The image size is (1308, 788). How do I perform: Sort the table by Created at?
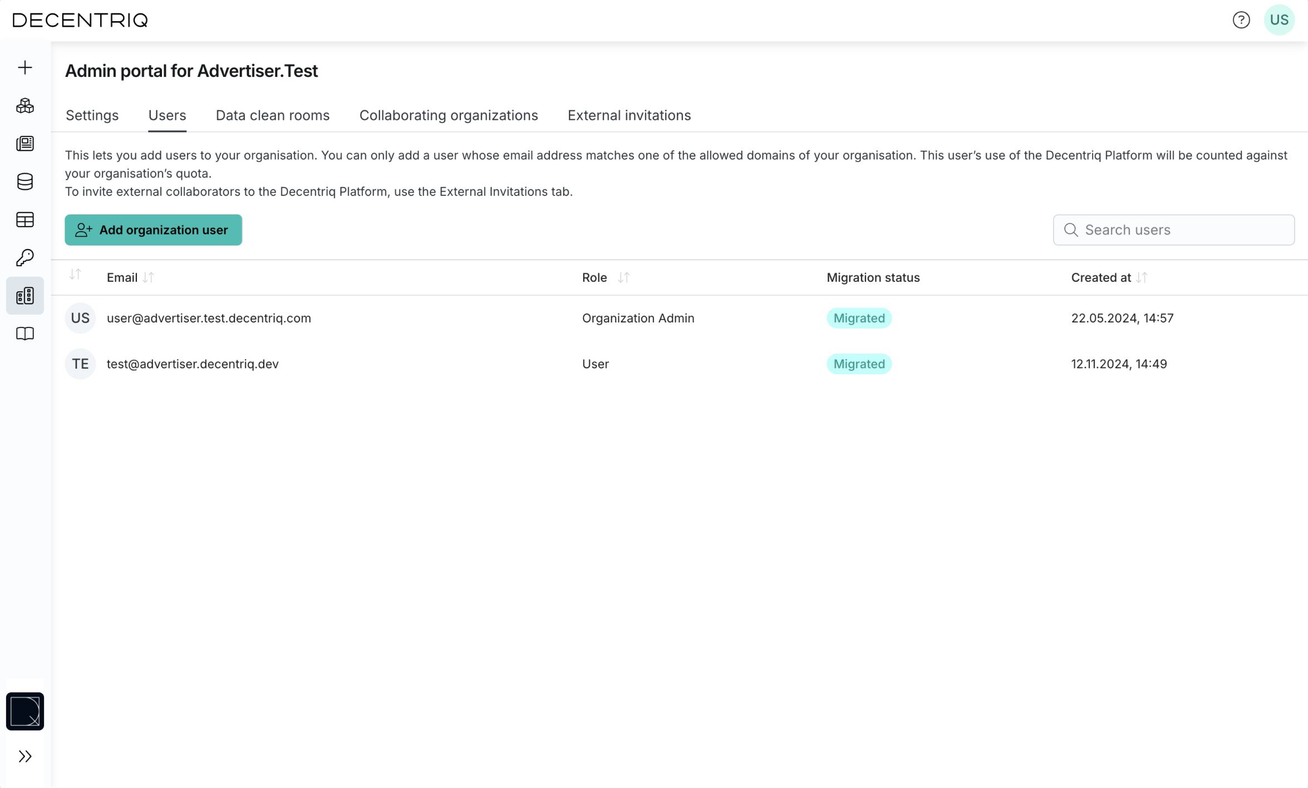coord(1142,277)
